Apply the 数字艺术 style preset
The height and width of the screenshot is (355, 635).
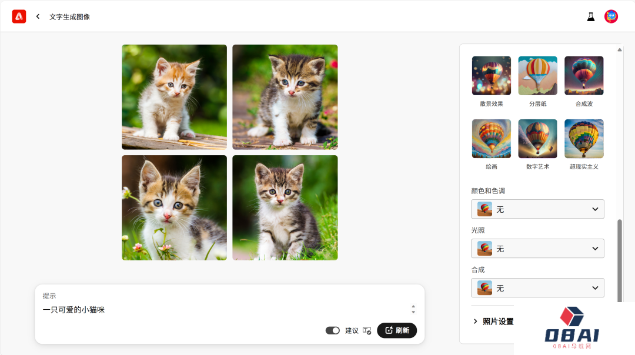tap(537, 139)
